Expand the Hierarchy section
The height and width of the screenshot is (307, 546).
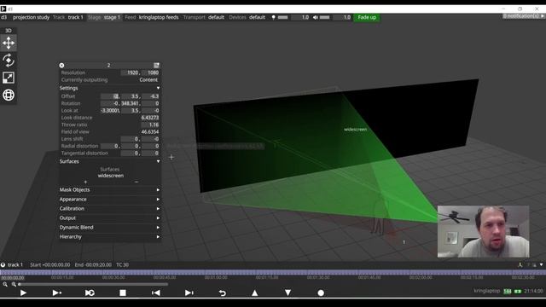point(158,237)
